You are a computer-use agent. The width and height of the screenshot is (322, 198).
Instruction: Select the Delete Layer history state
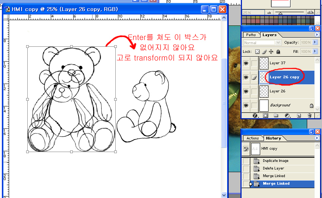click(273, 168)
